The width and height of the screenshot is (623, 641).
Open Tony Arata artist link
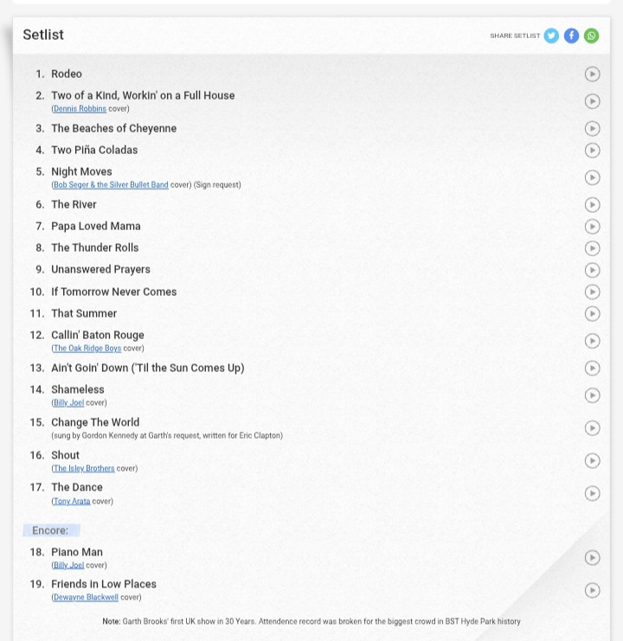[x=72, y=501]
